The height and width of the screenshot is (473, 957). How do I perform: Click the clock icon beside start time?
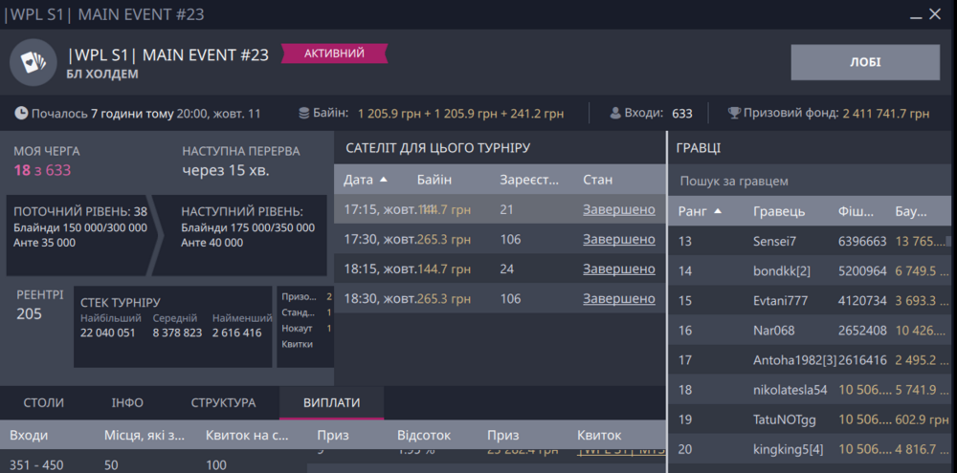tap(21, 113)
